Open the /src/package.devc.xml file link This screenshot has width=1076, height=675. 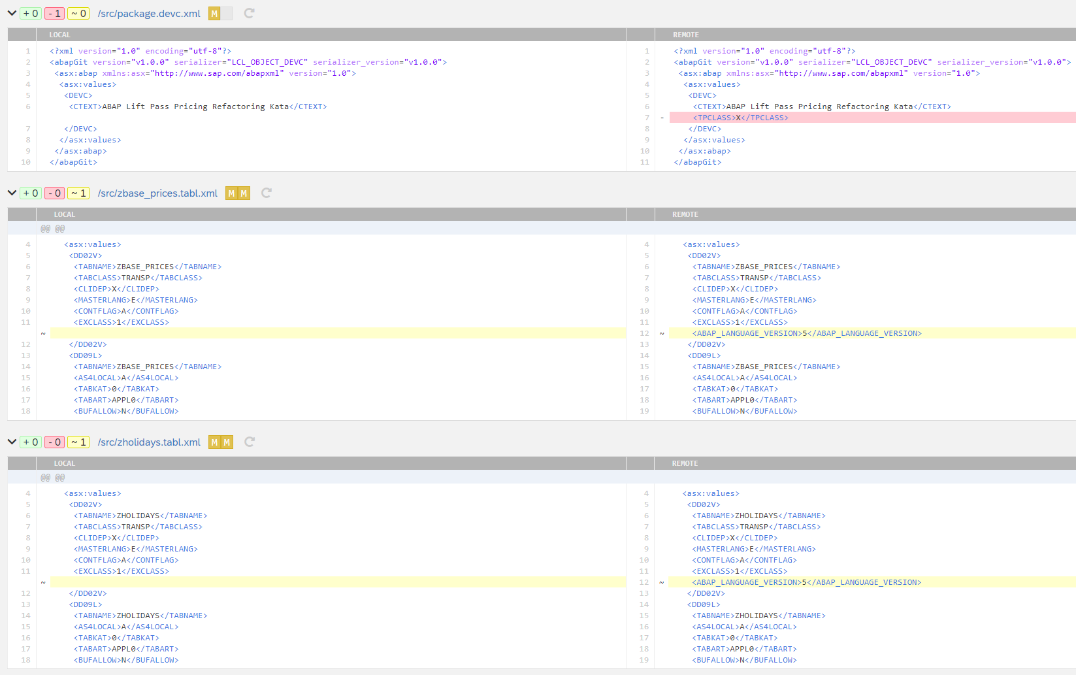click(x=148, y=13)
